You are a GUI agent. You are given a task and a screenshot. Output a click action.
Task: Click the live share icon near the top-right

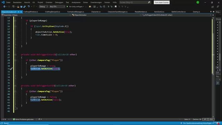[x=213, y=7]
